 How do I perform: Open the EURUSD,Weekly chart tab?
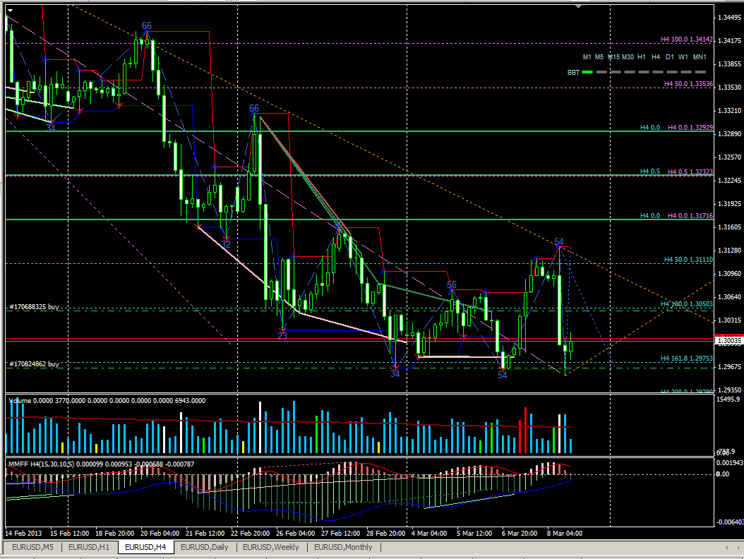coord(271,547)
